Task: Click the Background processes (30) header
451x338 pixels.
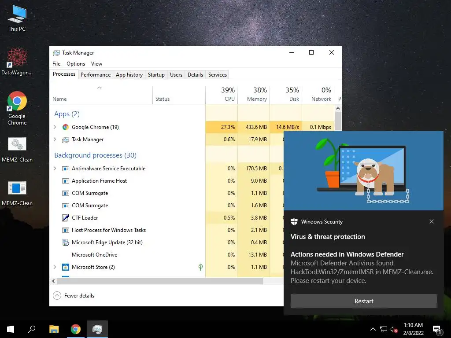Action: [x=95, y=155]
